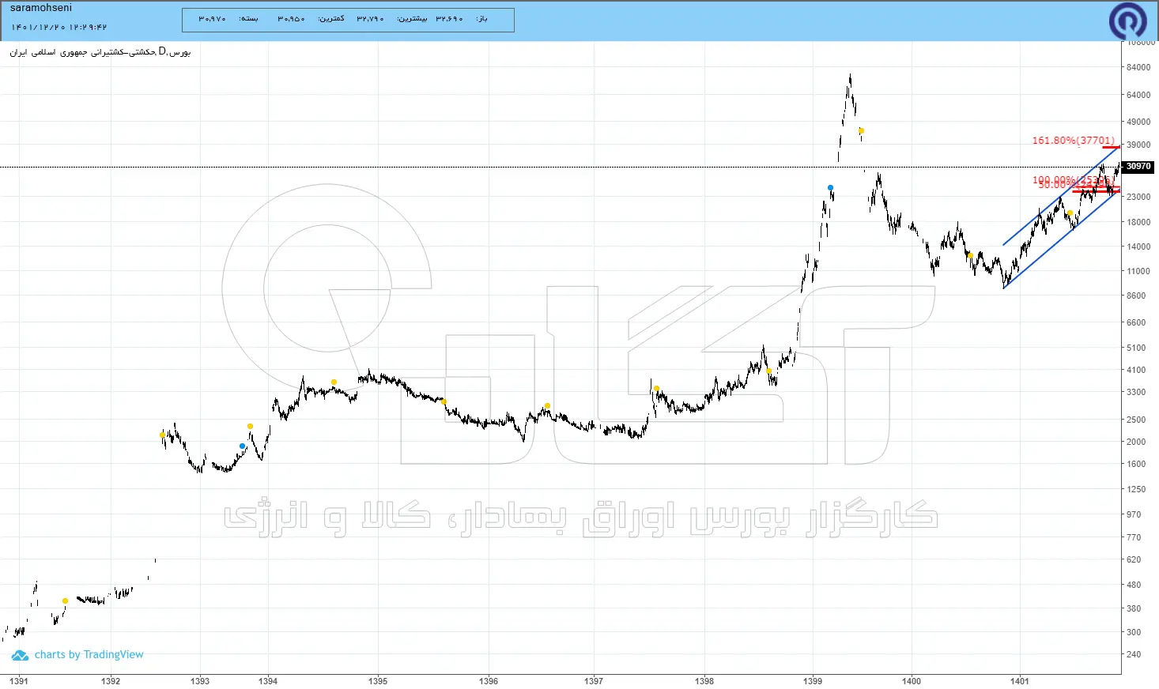Click the 620 price axis label
1159x689 pixels.
pos(1134,559)
